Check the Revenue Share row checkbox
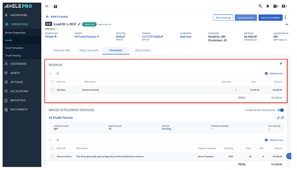 coord(53,157)
